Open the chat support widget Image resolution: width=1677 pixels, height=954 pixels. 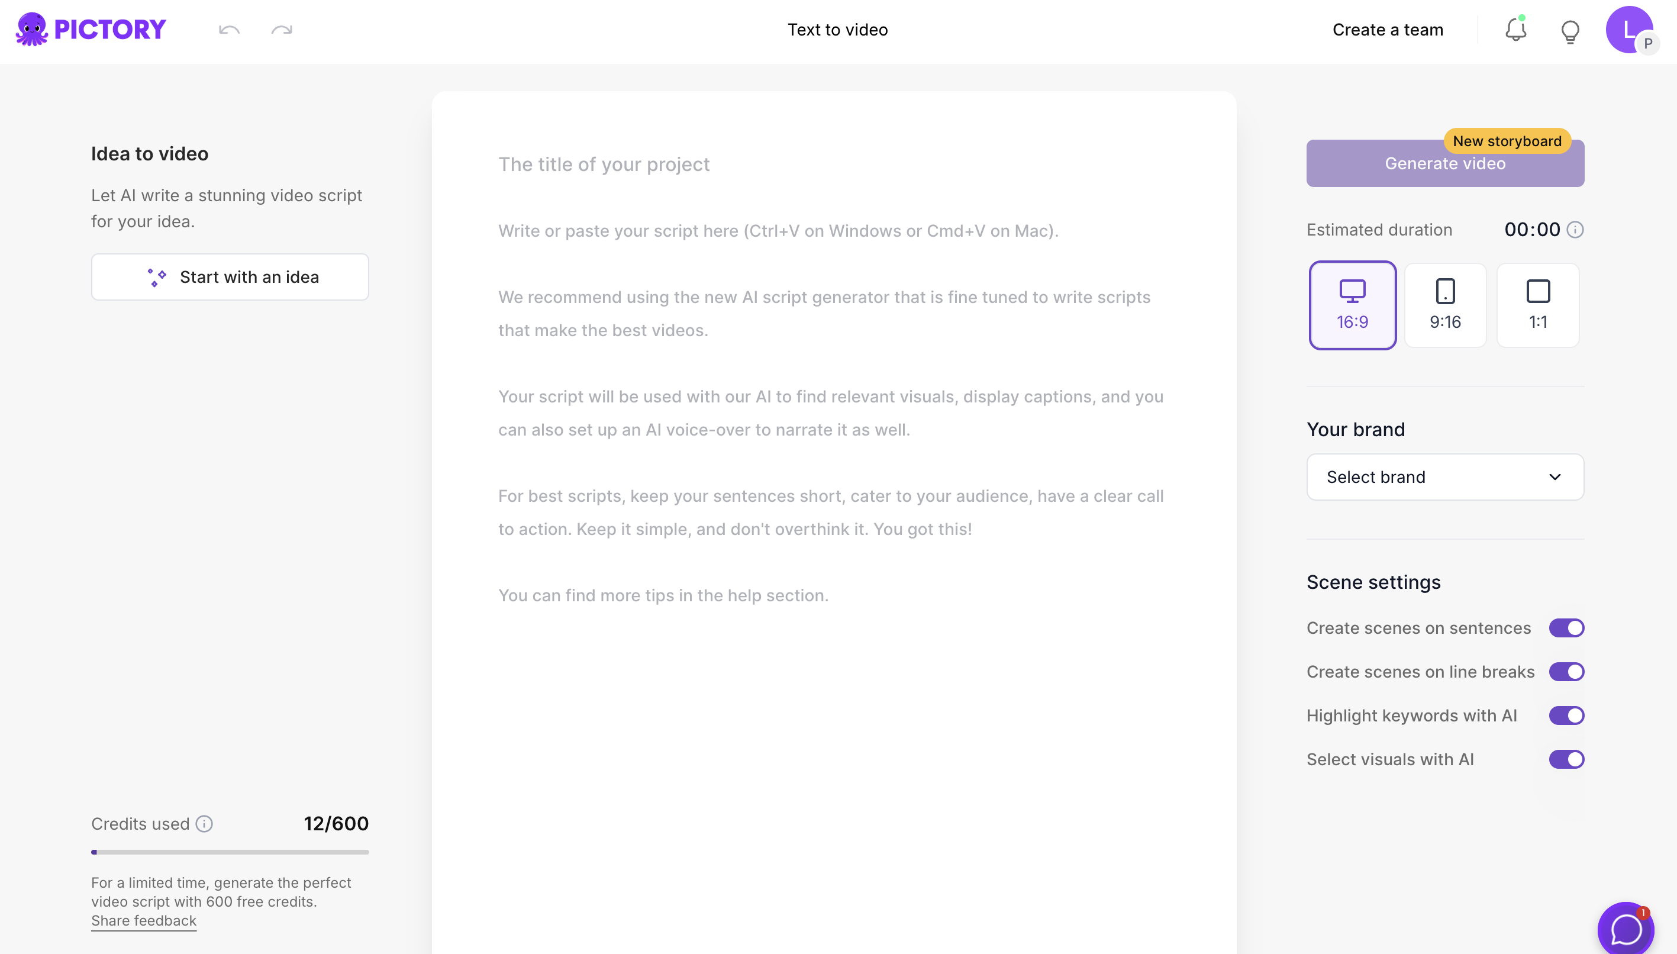tap(1627, 929)
